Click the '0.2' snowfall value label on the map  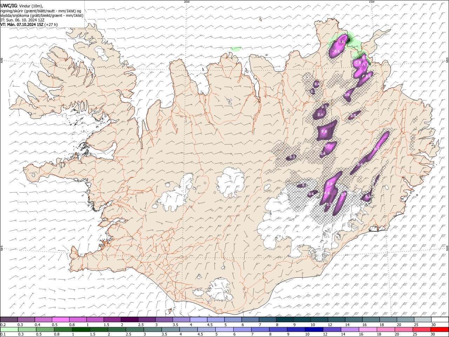[x=304, y=185]
